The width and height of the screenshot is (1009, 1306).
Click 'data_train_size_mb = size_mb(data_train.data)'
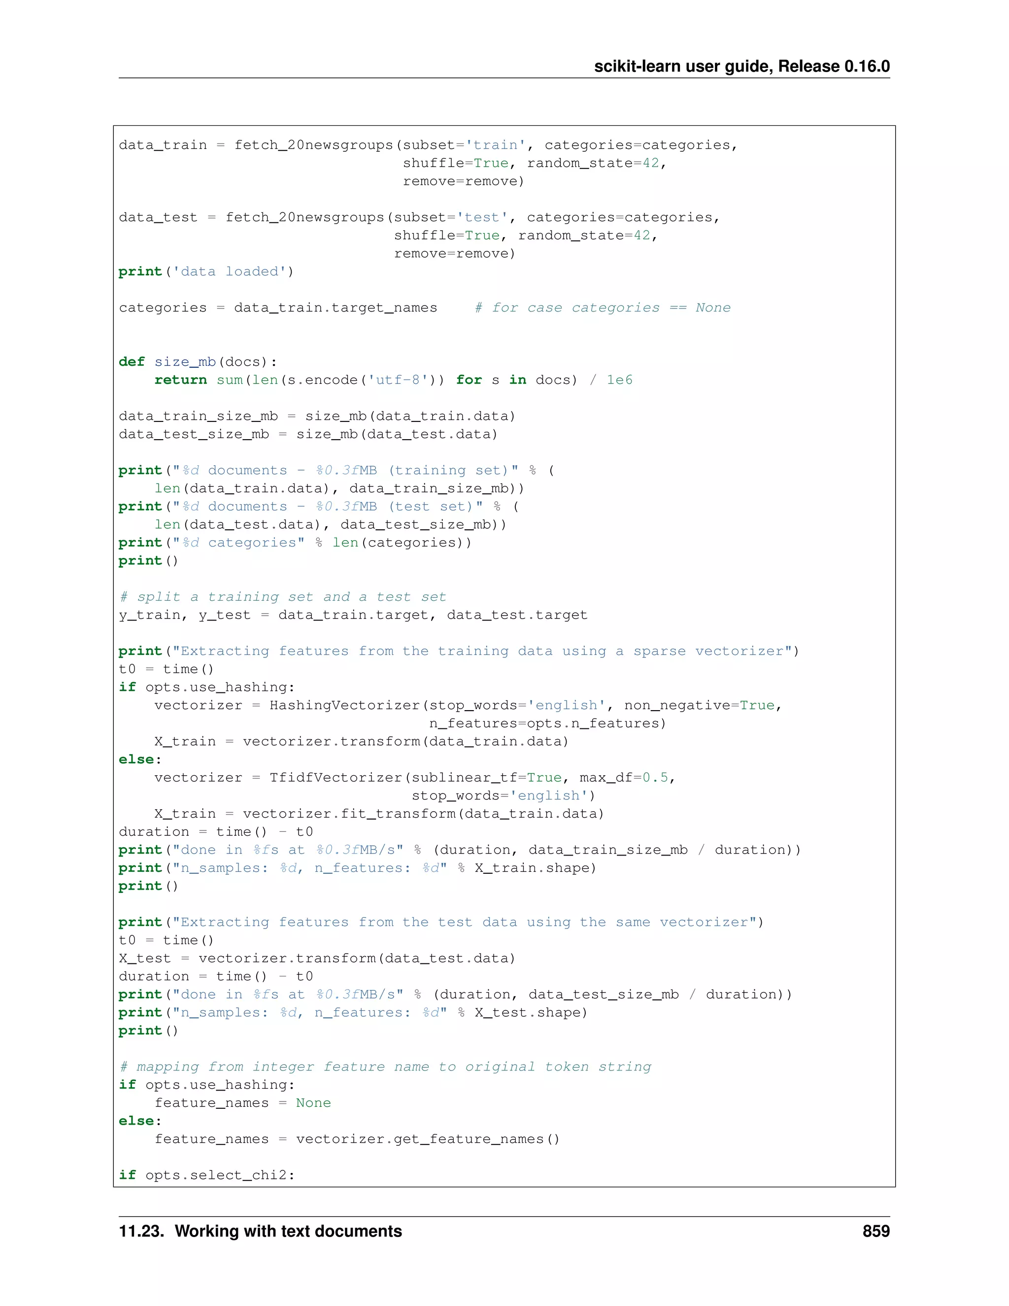tap(317, 416)
